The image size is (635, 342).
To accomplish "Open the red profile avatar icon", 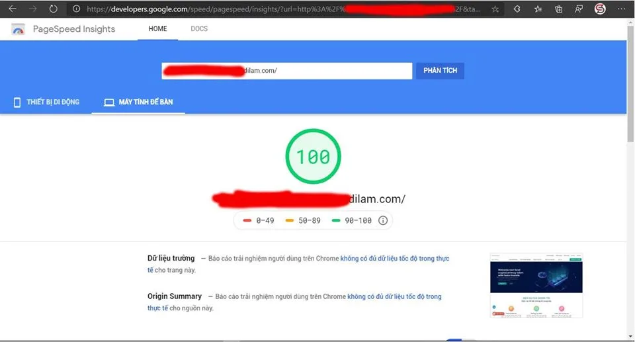I will click(600, 9).
